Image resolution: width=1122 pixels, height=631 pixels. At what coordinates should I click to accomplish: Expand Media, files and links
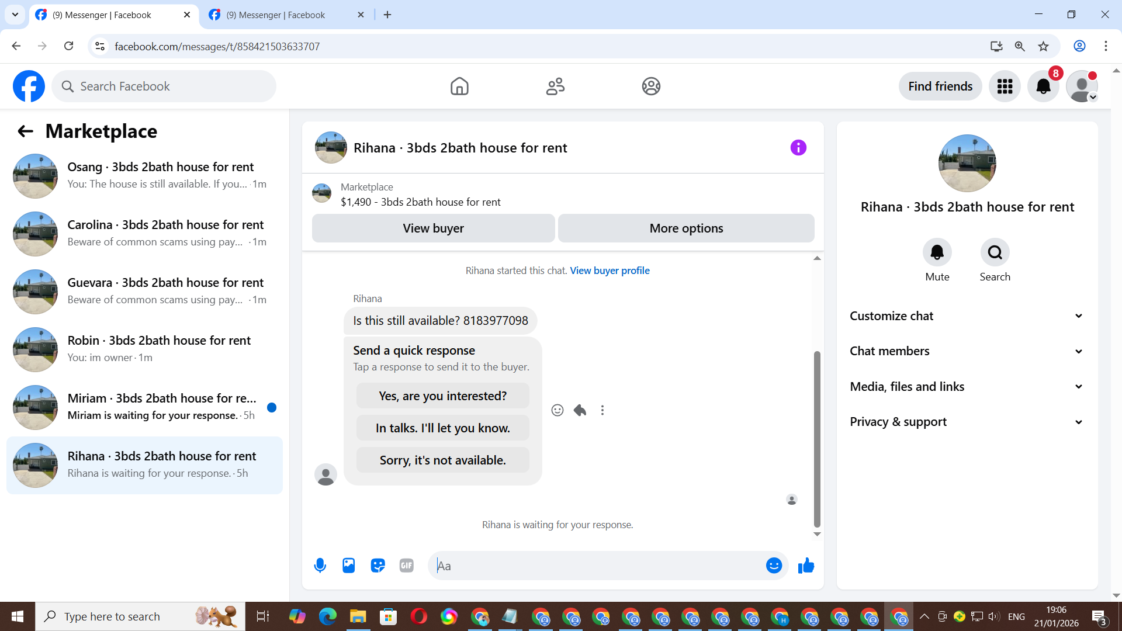tap(967, 387)
